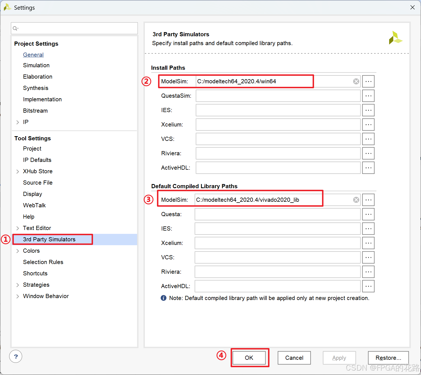The image size is (421, 375).
Task: Close the Settings window
Action: [x=412, y=7]
